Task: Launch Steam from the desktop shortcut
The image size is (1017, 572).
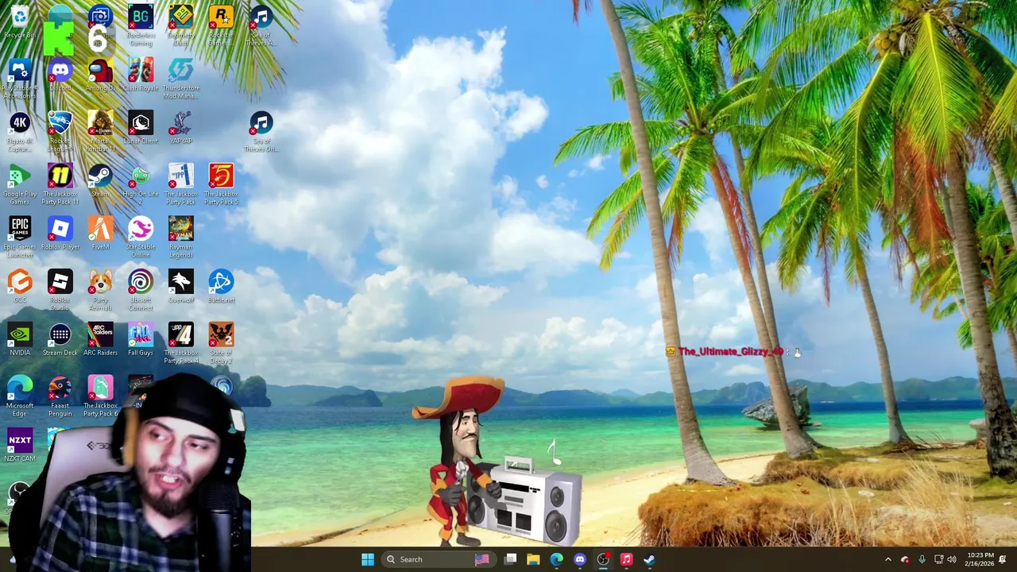Action: [x=100, y=181]
